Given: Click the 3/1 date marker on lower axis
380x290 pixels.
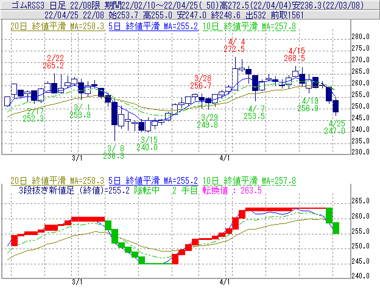Looking at the screenshot, I should click(x=77, y=282).
